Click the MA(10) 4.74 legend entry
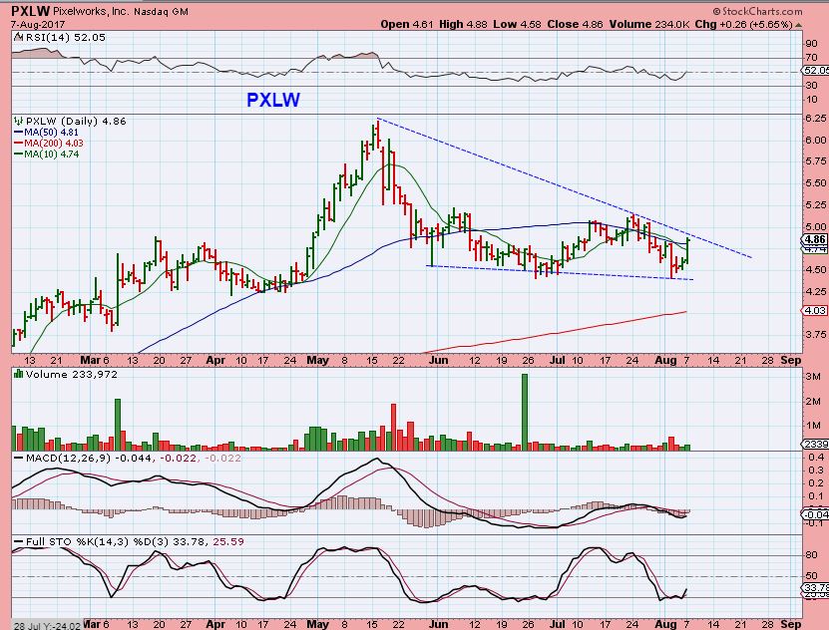The image size is (829, 630). coord(47,155)
